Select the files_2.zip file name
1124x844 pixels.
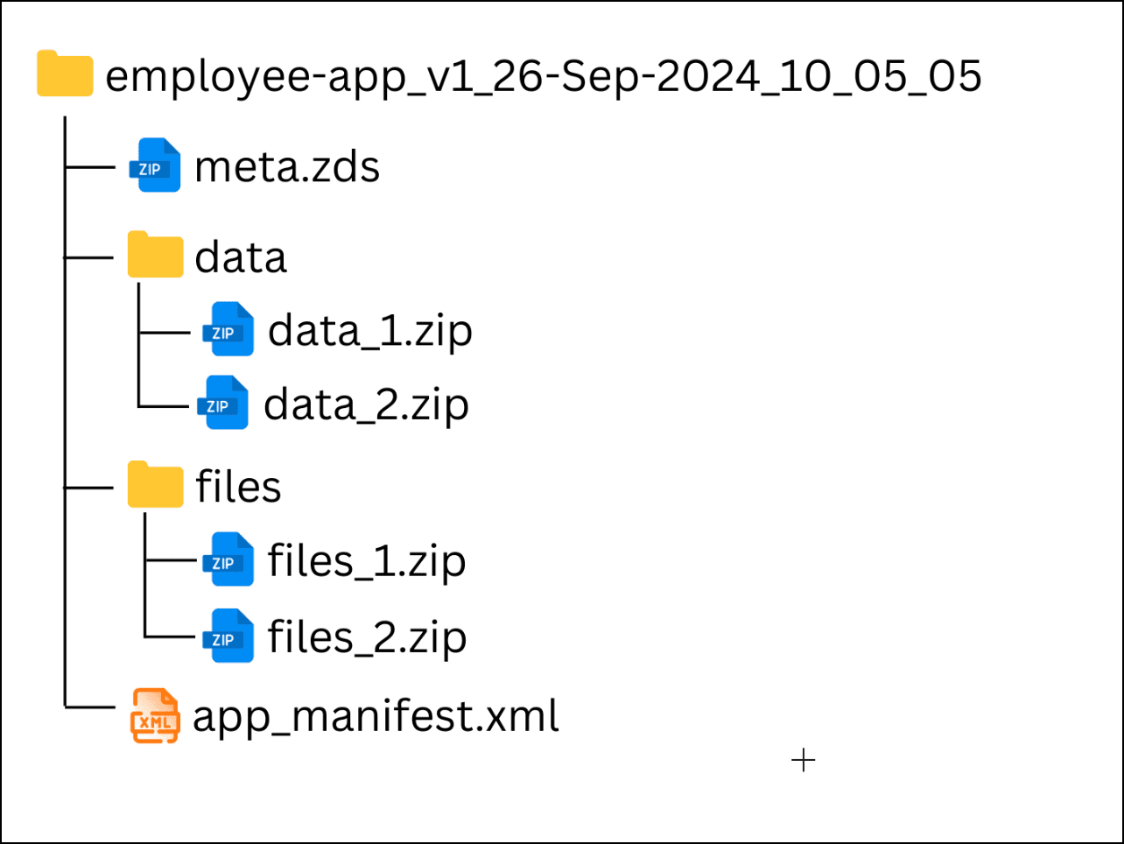[x=367, y=638]
